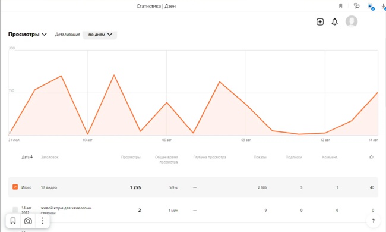Sort by Показы column header
The height and width of the screenshot is (232, 386).
260,157
